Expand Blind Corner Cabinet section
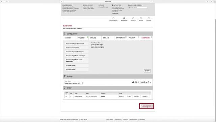 coord(77,48)
